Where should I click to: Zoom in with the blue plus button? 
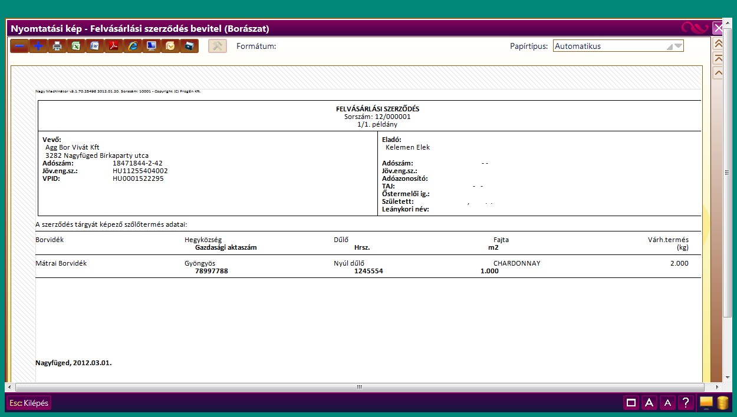coord(38,46)
